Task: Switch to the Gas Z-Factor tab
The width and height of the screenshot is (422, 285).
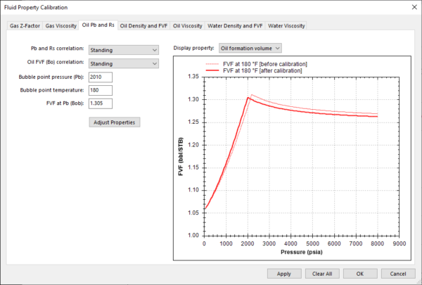Action: point(25,26)
